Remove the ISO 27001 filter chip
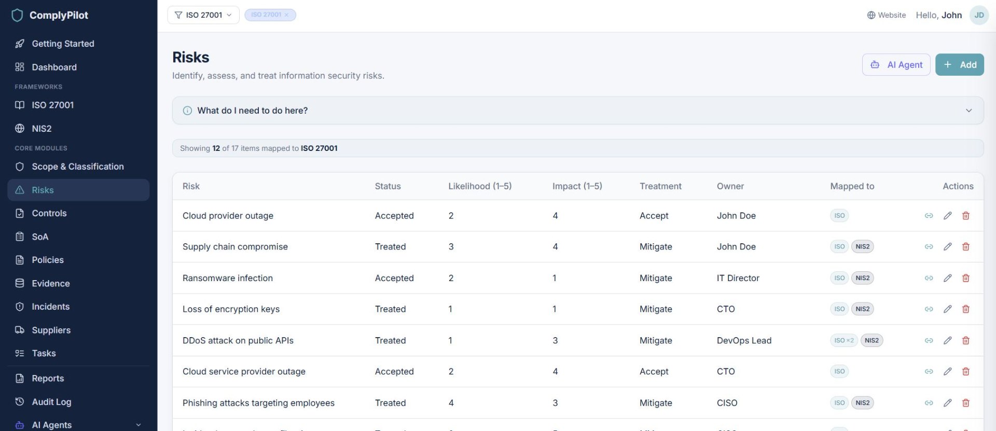996x431 pixels. [x=286, y=15]
